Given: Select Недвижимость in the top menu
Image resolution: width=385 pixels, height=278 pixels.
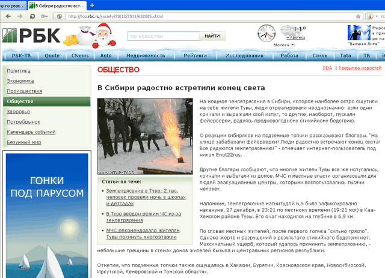Looking at the screenshot, I should [146, 56].
